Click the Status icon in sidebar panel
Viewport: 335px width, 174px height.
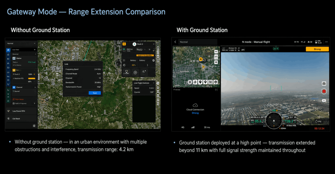pos(14,58)
